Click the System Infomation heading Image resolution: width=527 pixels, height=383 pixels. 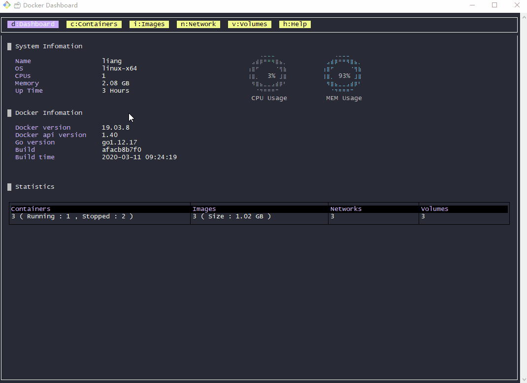[x=49, y=46]
